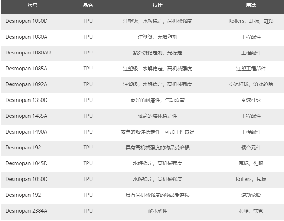Screen dimensions: 284x221
Task: Click the 注塑工程部件 usage cell
Action: [251, 69]
